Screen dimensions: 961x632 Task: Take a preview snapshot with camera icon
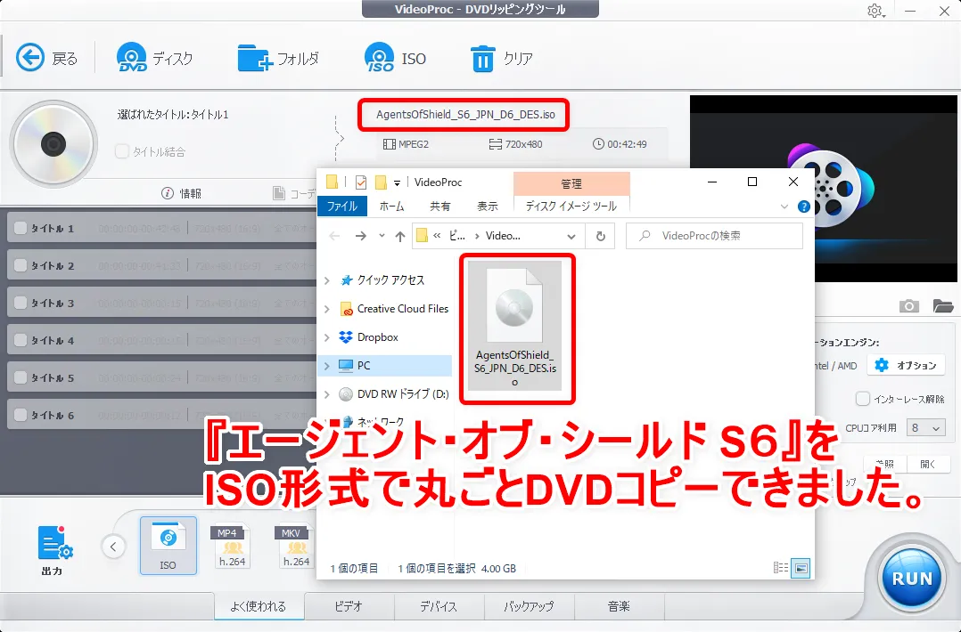click(909, 306)
